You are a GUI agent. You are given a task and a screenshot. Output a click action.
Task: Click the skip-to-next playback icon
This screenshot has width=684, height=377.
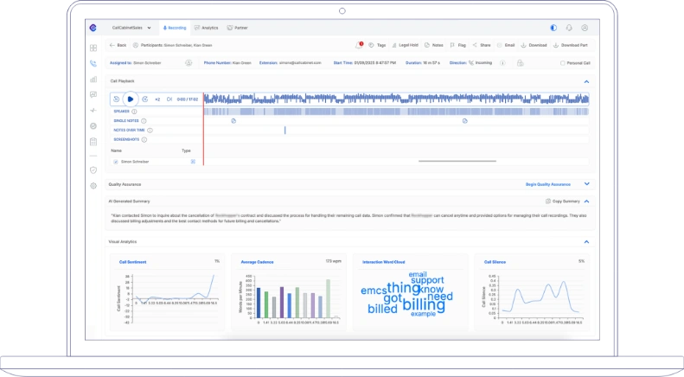(x=169, y=99)
